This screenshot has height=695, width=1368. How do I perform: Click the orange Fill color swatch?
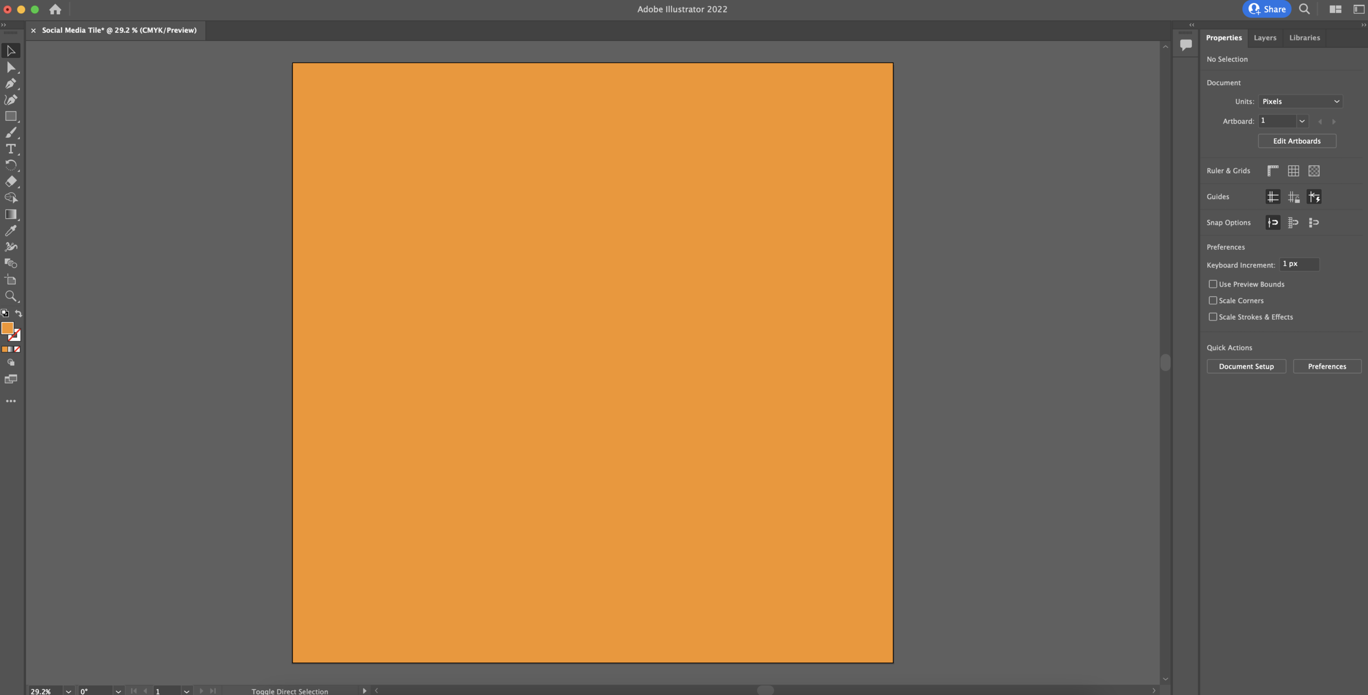(7, 328)
